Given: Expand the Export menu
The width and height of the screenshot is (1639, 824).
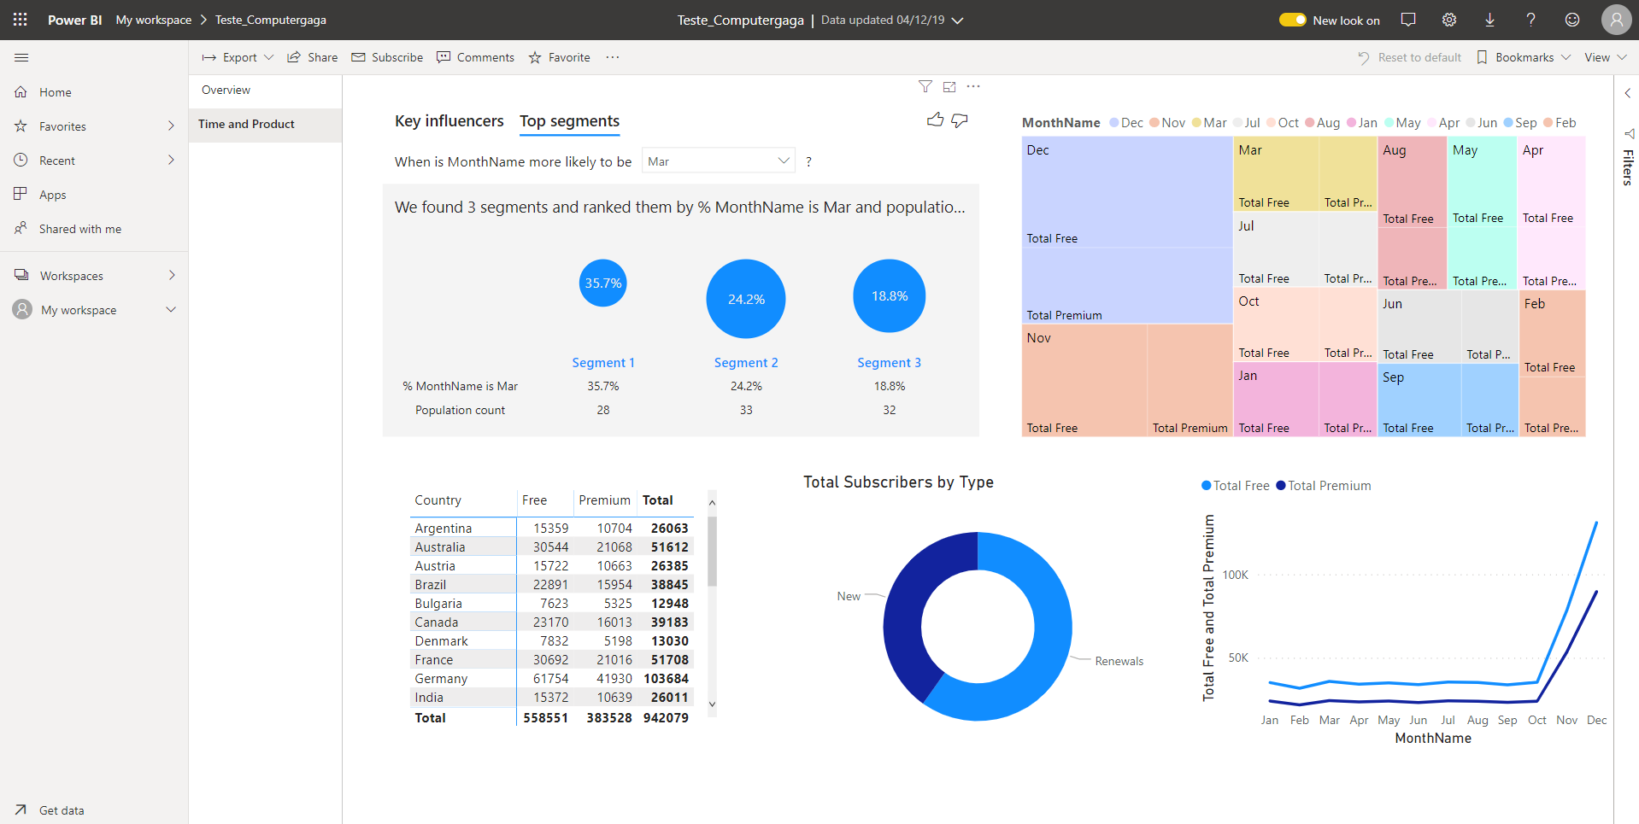Looking at the screenshot, I should 238,57.
